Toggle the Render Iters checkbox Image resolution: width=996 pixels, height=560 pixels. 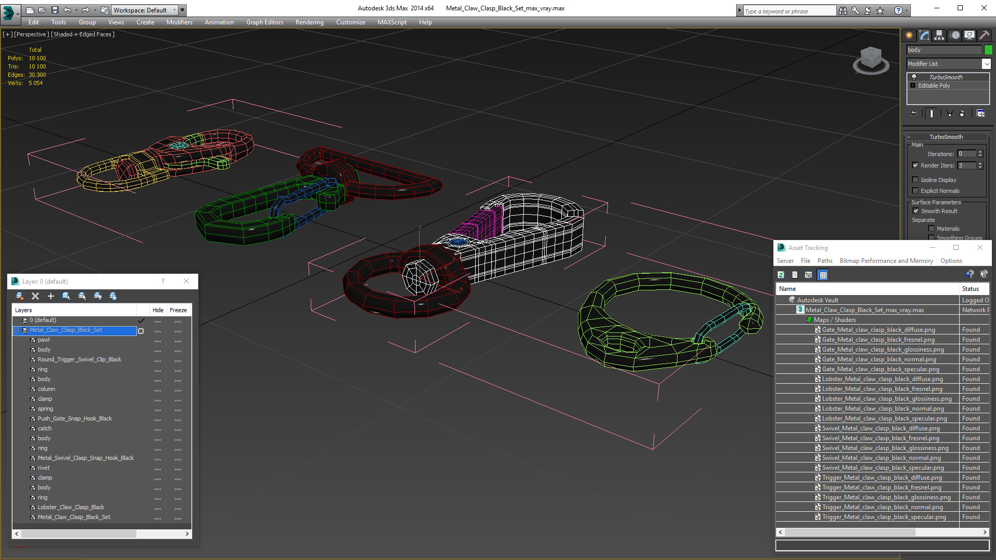(915, 165)
